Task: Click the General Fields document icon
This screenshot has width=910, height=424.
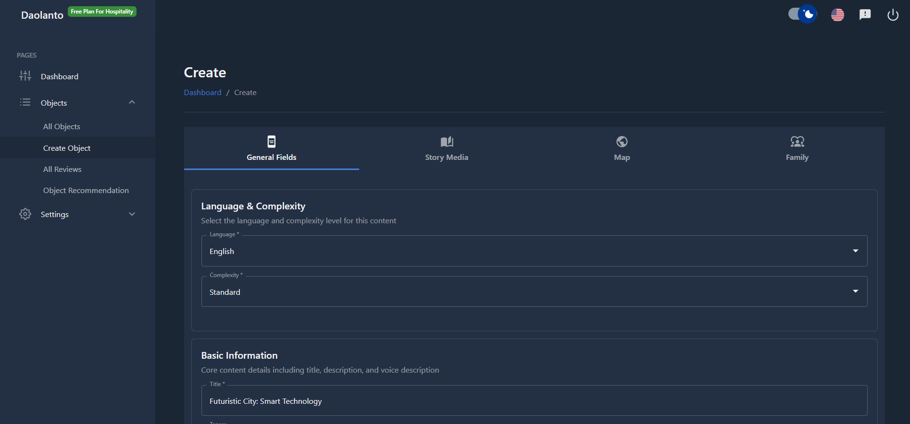Action: click(x=272, y=142)
